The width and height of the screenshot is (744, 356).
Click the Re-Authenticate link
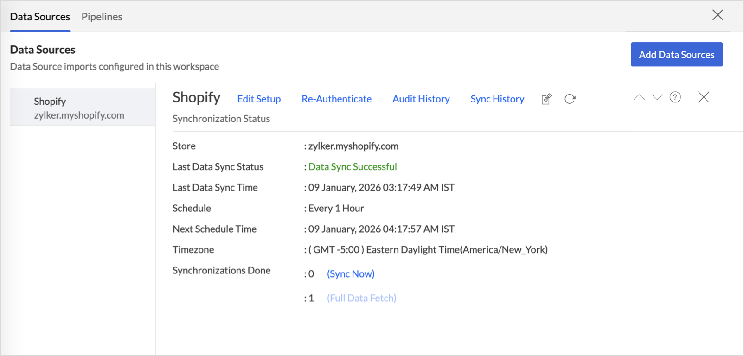click(x=336, y=99)
